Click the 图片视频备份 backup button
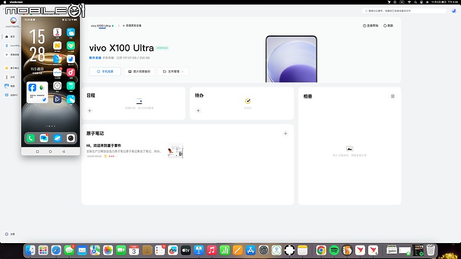The height and width of the screenshot is (259, 461). pos(139,71)
